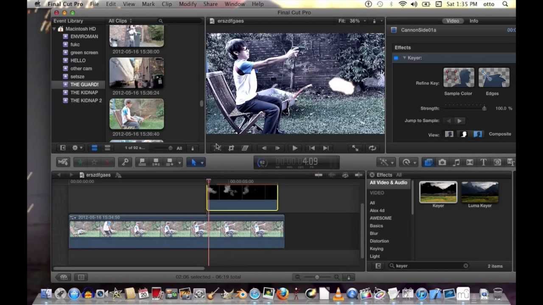The height and width of the screenshot is (305, 543).
Task: Open the Select tool arrow dropdown
Action: point(202,163)
